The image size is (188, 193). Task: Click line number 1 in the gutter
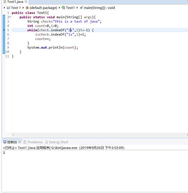coord(8,13)
